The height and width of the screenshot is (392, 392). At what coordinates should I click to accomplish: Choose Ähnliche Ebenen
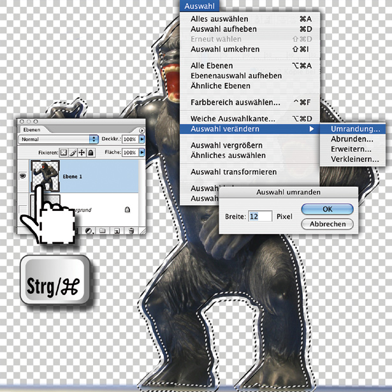pyautogui.click(x=250, y=86)
